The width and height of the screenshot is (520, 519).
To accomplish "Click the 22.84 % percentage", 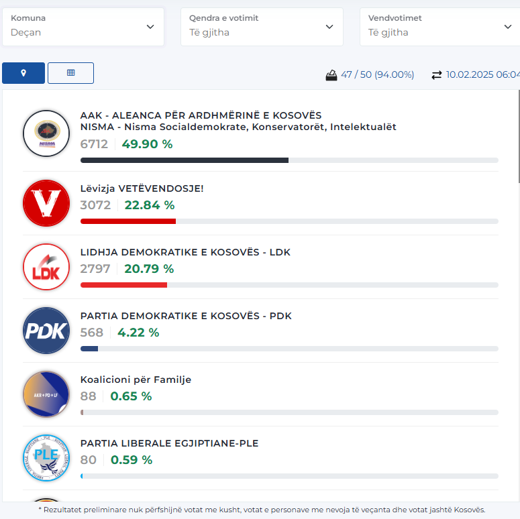I will pyautogui.click(x=150, y=205).
